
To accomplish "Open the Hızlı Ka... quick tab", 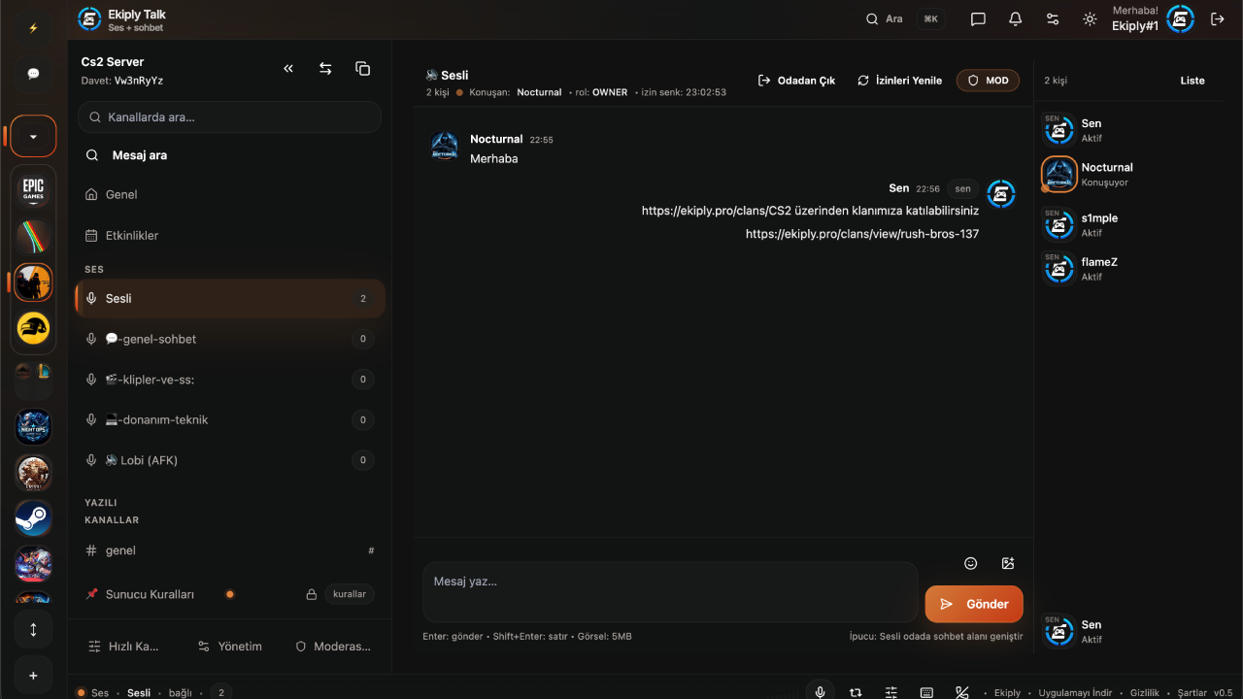I will pyautogui.click(x=123, y=647).
